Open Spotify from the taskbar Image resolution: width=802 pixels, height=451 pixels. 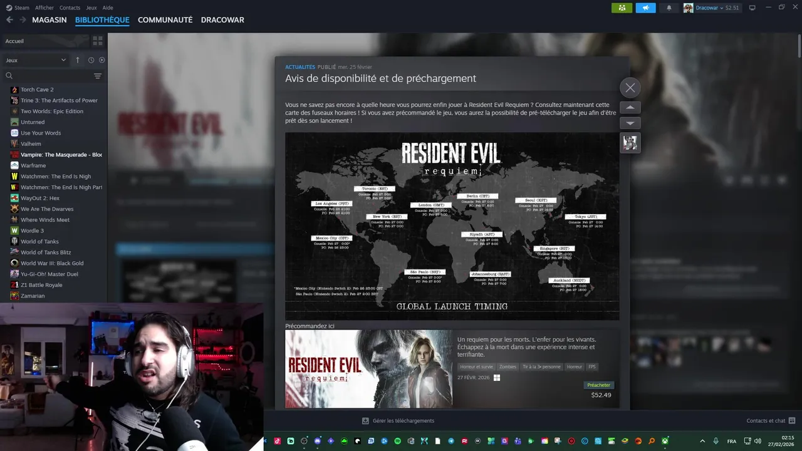[398, 441]
